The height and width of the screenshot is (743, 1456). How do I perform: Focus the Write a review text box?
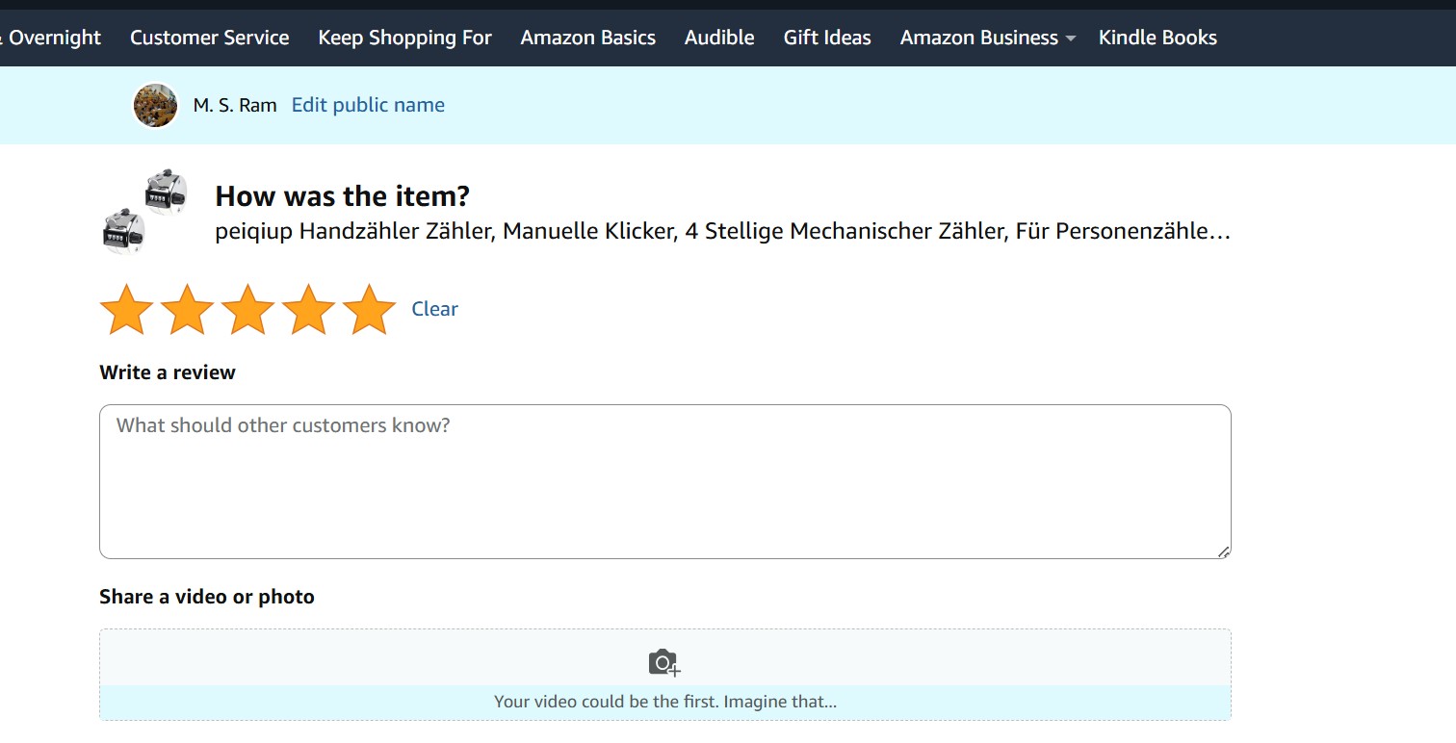pyautogui.click(x=664, y=481)
